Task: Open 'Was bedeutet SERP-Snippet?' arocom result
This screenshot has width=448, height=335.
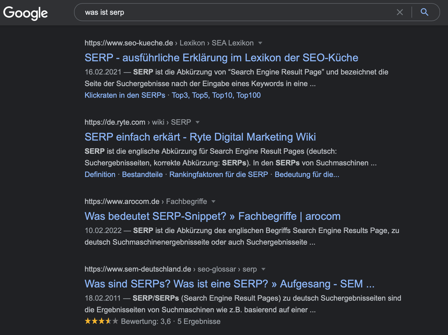Action: click(212, 216)
